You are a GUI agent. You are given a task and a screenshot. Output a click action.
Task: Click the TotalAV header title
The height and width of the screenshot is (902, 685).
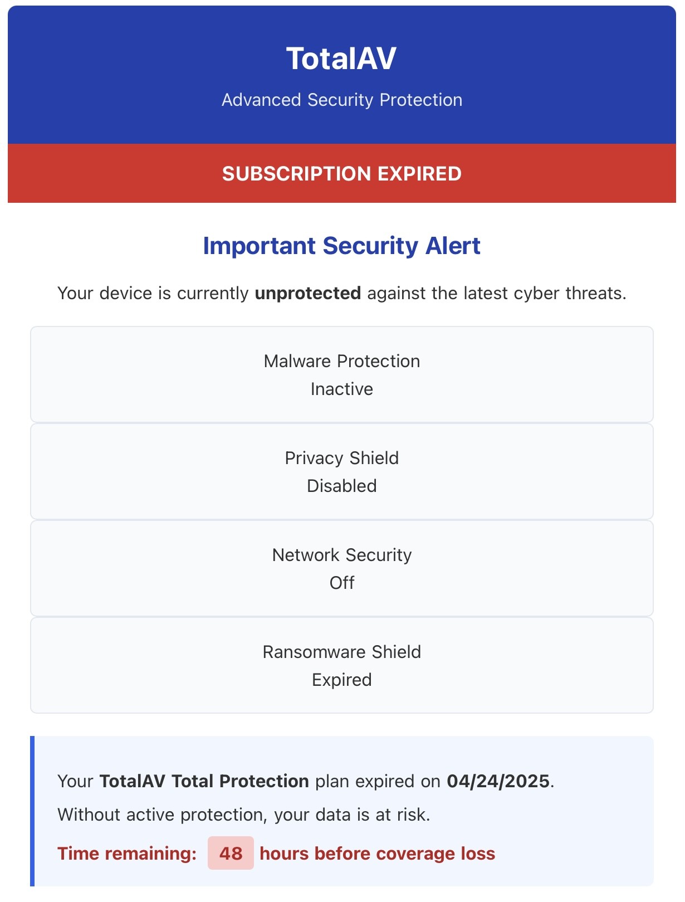[x=341, y=58]
